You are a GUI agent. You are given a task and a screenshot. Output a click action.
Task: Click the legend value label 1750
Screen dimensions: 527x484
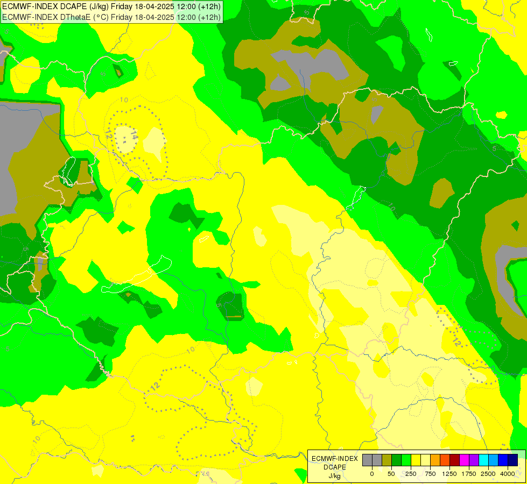point(469,474)
